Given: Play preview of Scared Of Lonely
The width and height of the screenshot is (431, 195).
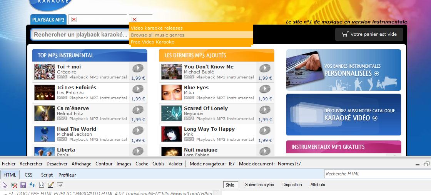Looking at the screenshot, I should coord(265,110).
